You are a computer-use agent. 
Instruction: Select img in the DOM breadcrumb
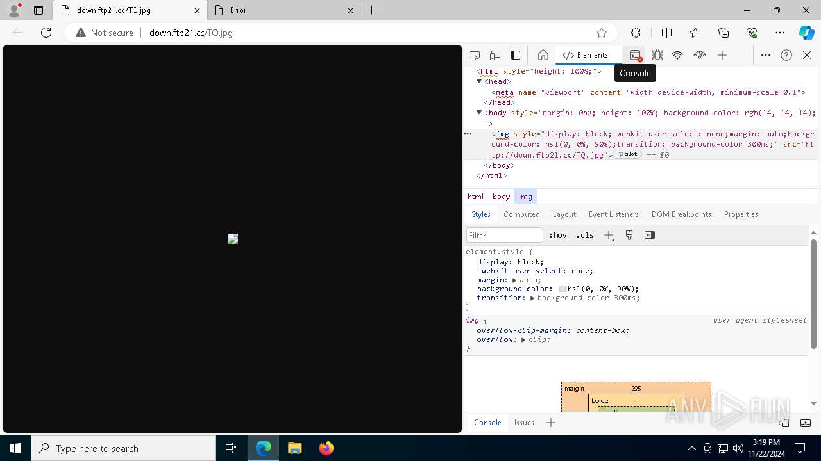(525, 197)
